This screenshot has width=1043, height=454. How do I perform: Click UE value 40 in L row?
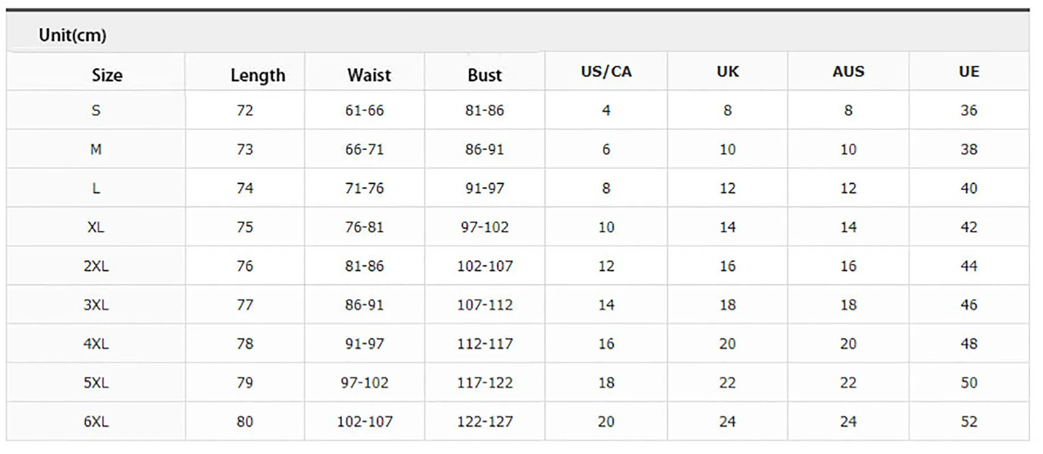(969, 188)
